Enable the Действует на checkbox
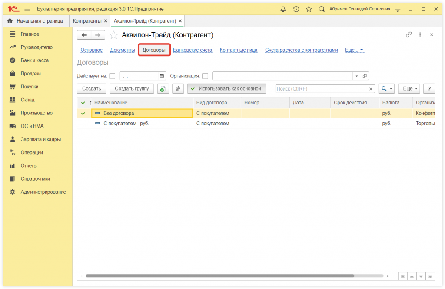Image resolution: width=445 pixels, height=289 pixels. (x=113, y=76)
